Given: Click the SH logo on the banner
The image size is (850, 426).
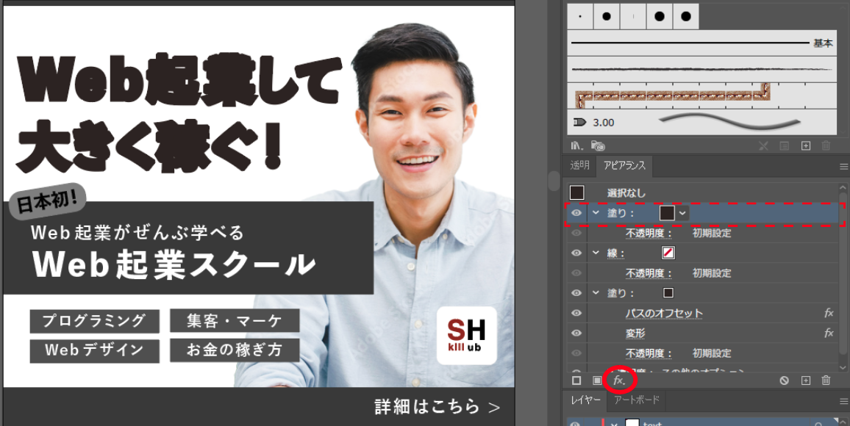Looking at the screenshot, I should click(467, 336).
